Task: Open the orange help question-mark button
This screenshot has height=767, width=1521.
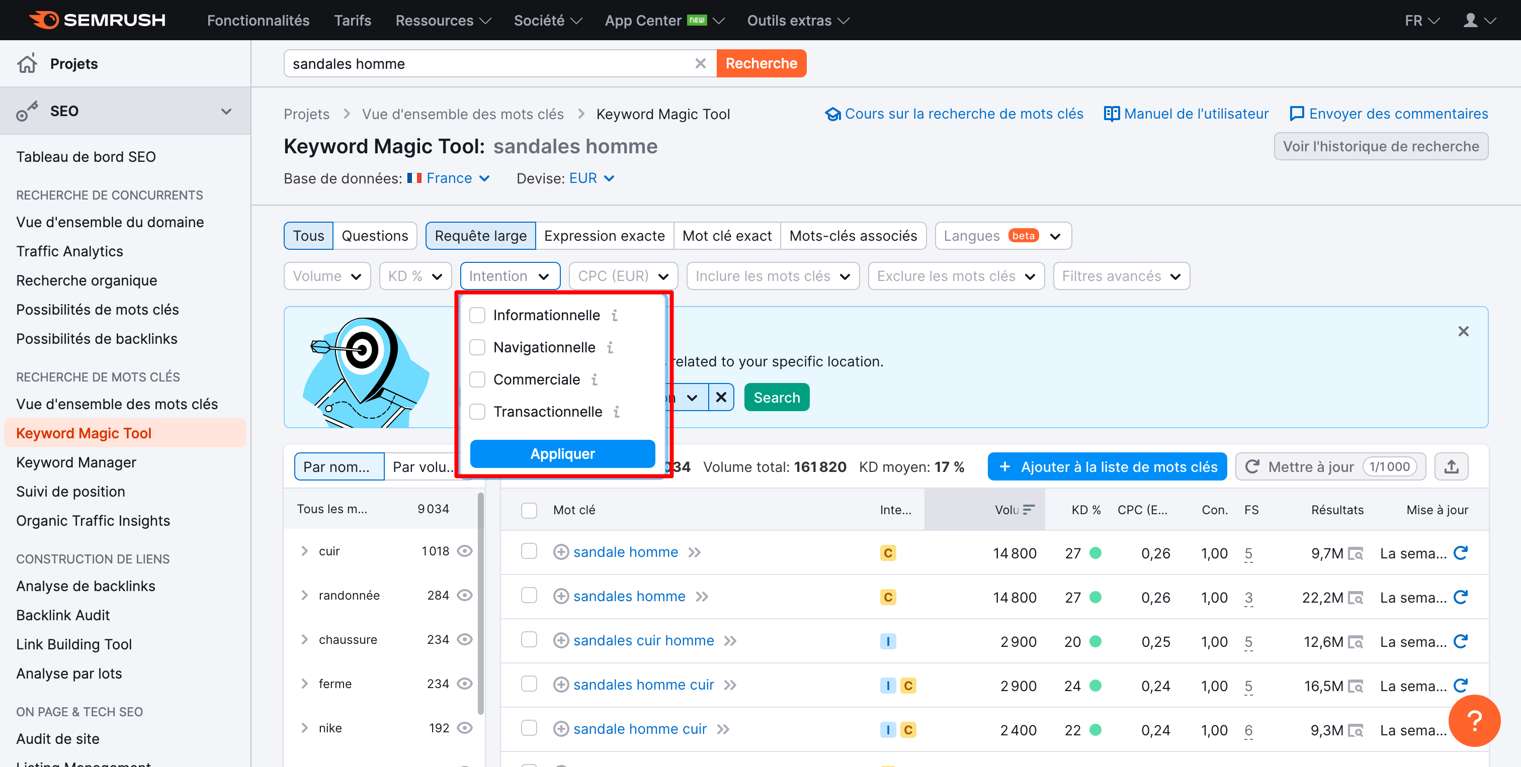Action: coord(1474,720)
